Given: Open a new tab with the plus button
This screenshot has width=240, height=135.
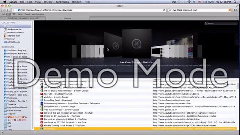Looking at the screenshot, I should 237,18.
